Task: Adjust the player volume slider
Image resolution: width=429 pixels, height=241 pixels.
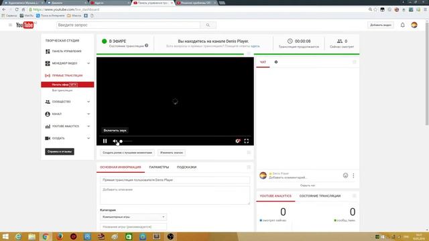Action: click(x=126, y=141)
